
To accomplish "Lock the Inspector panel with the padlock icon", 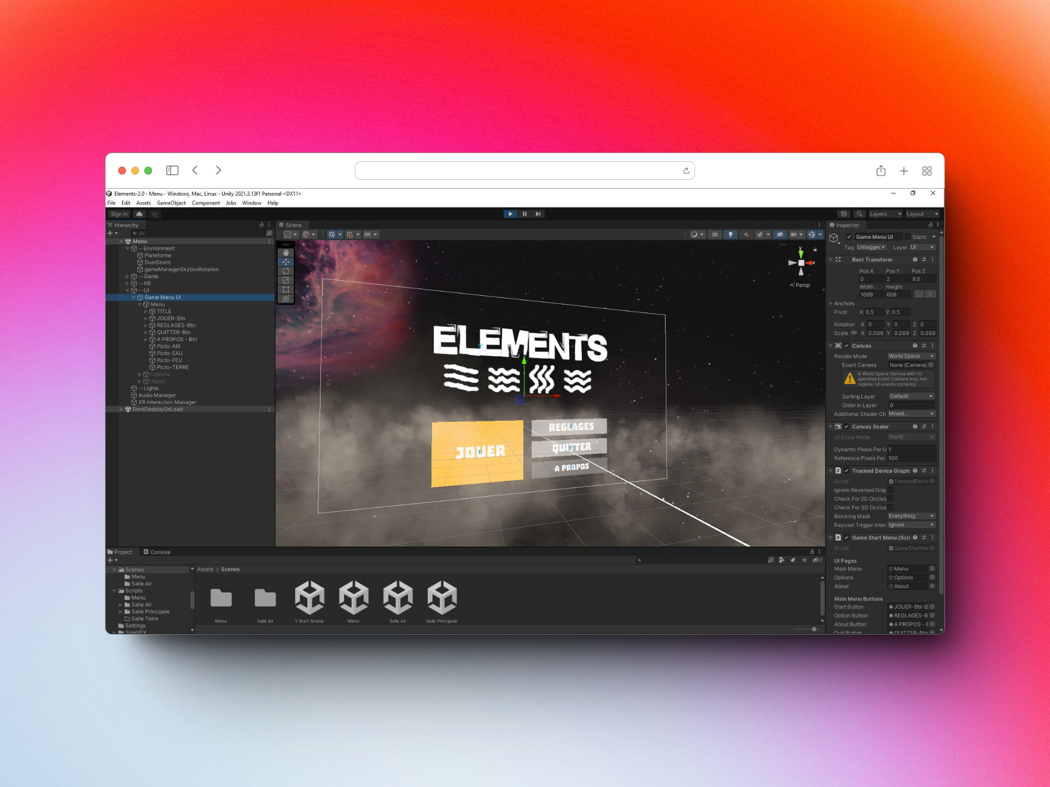I will (x=930, y=225).
